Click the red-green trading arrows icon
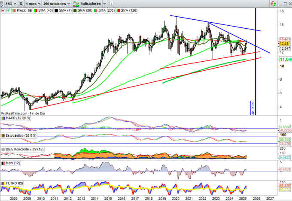This screenshot has width=292, height=201. (273, 3)
